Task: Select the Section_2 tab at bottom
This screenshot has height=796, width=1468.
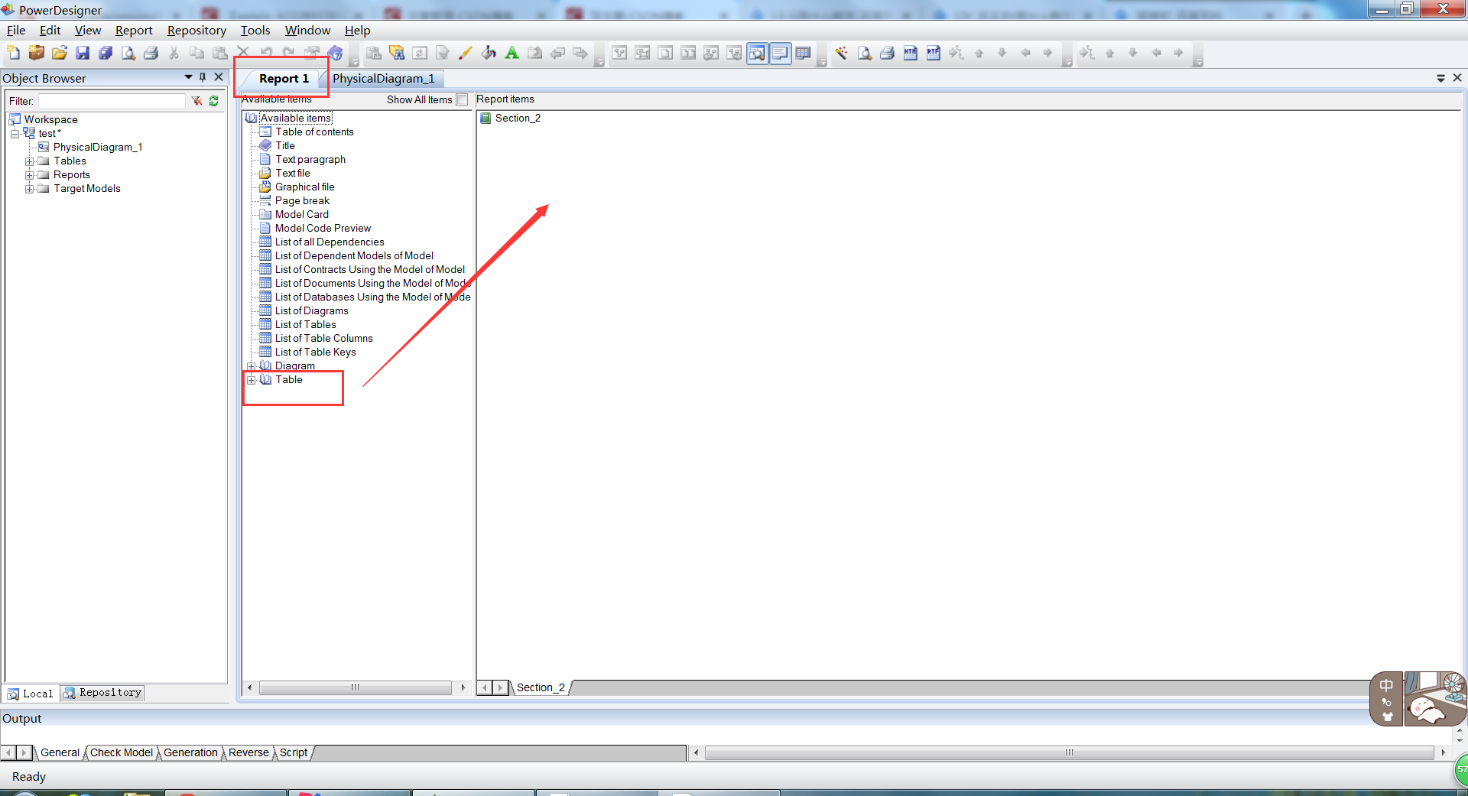Action: (541, 687)
